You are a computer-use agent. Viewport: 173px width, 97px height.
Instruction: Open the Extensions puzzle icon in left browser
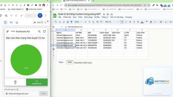36,5
